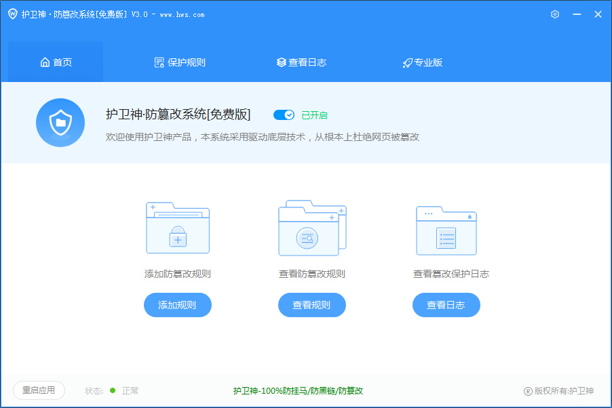
Task: Click the 重启应用 button
Action: [38, 390]
